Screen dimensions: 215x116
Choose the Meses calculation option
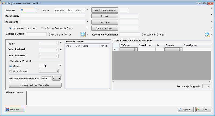click(x=10, y=66)
